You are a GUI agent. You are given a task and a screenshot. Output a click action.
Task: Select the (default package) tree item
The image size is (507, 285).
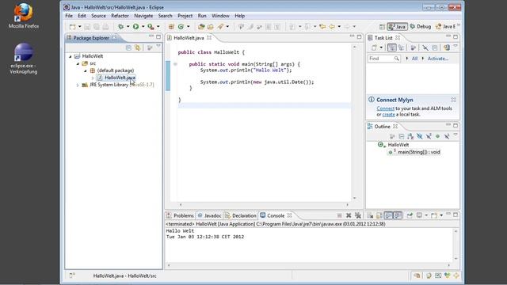point(116,70)
